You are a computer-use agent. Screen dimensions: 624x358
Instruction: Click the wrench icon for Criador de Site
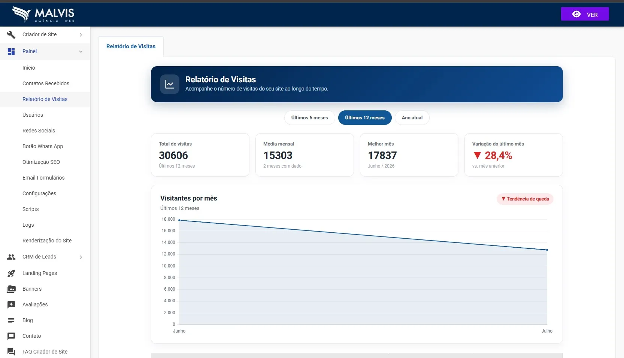coord(11,34)
